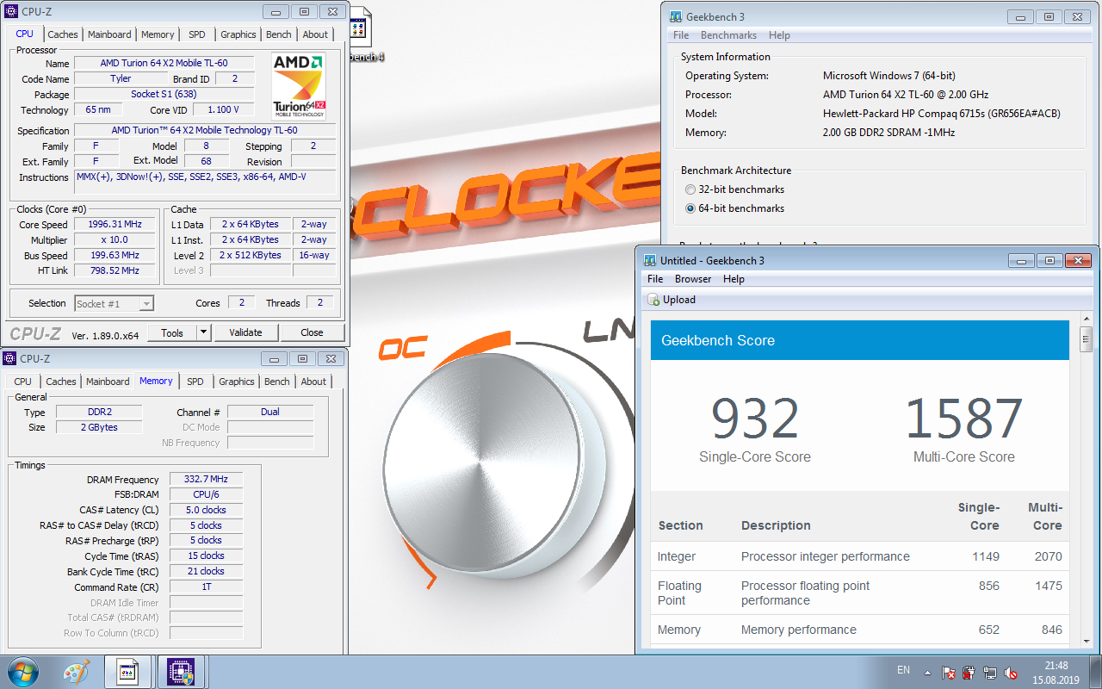Open the Tools dropdown arrow in CPU-Z

coord(203,332)
